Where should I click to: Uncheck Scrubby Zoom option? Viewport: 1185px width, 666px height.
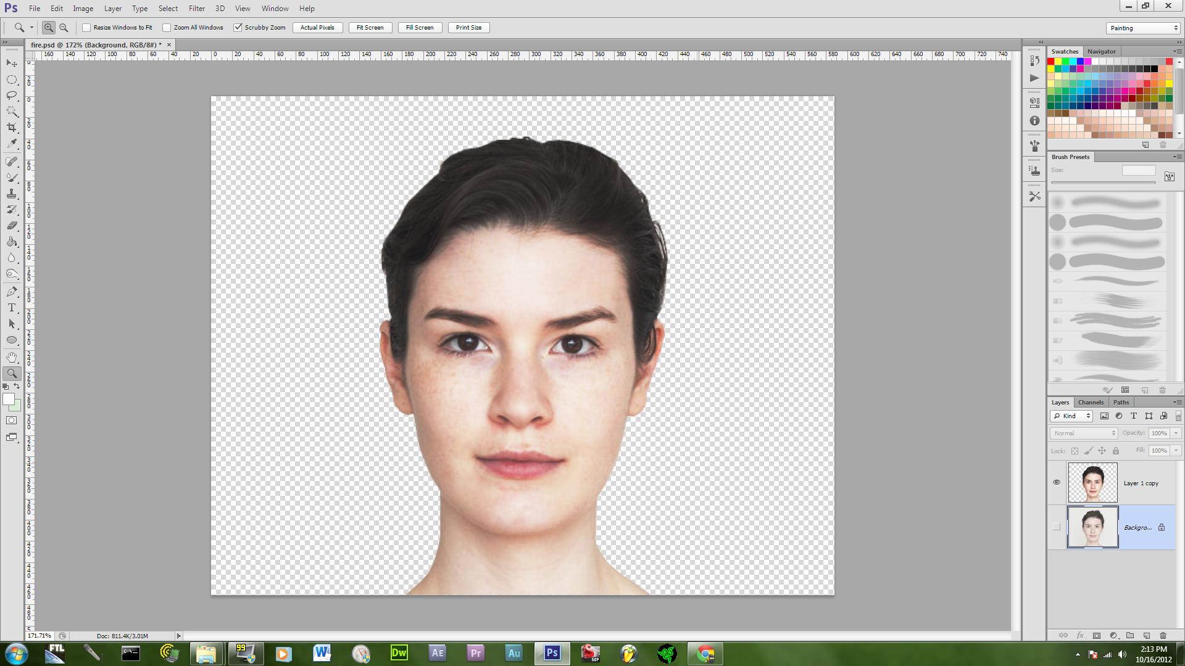238,28
